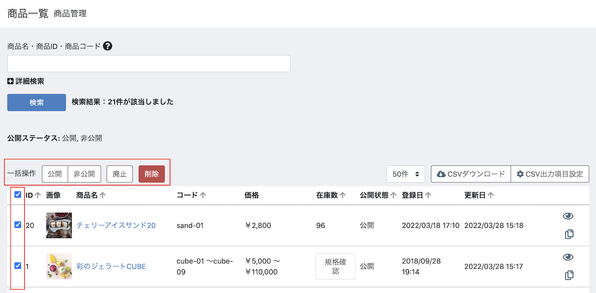Open the チェリーアイスサンド20 product link
The image size is (596, 293).
tap(116, 225)
